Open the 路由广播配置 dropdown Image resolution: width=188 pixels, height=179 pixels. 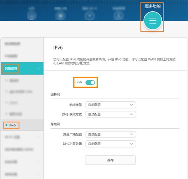111,134
